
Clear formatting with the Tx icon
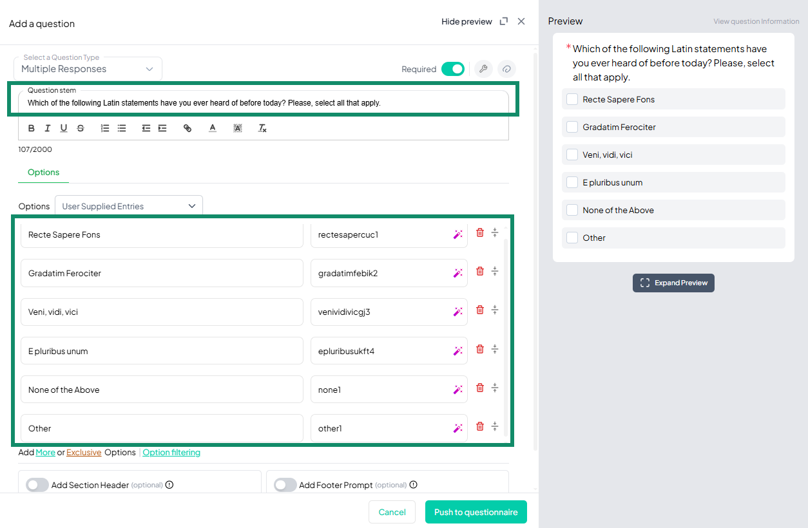(x=262, y=127)
